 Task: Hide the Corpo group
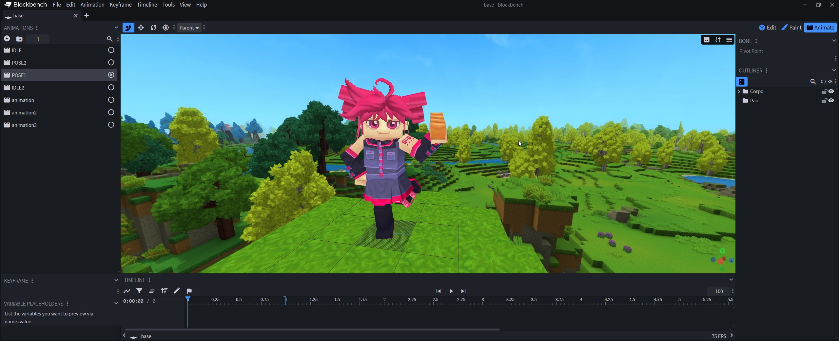[x=831, y=91]
